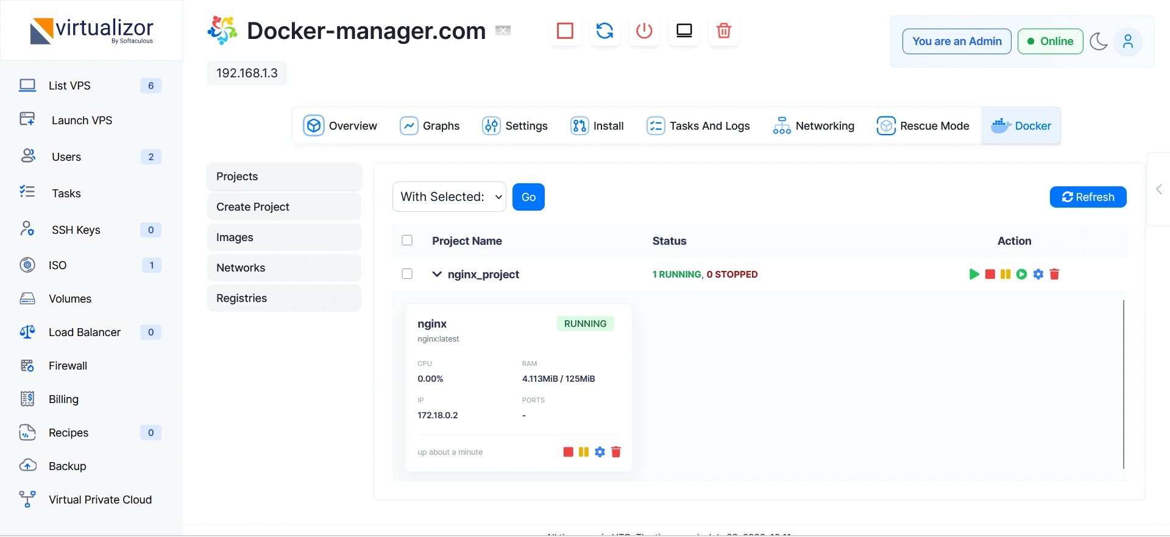This screenshot has height=537, width=1170.
Task: Stop the nginx container in its card
Action: 568,452
